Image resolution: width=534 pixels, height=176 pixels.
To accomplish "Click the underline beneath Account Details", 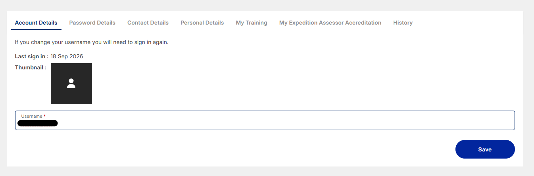I will (36, 29).
